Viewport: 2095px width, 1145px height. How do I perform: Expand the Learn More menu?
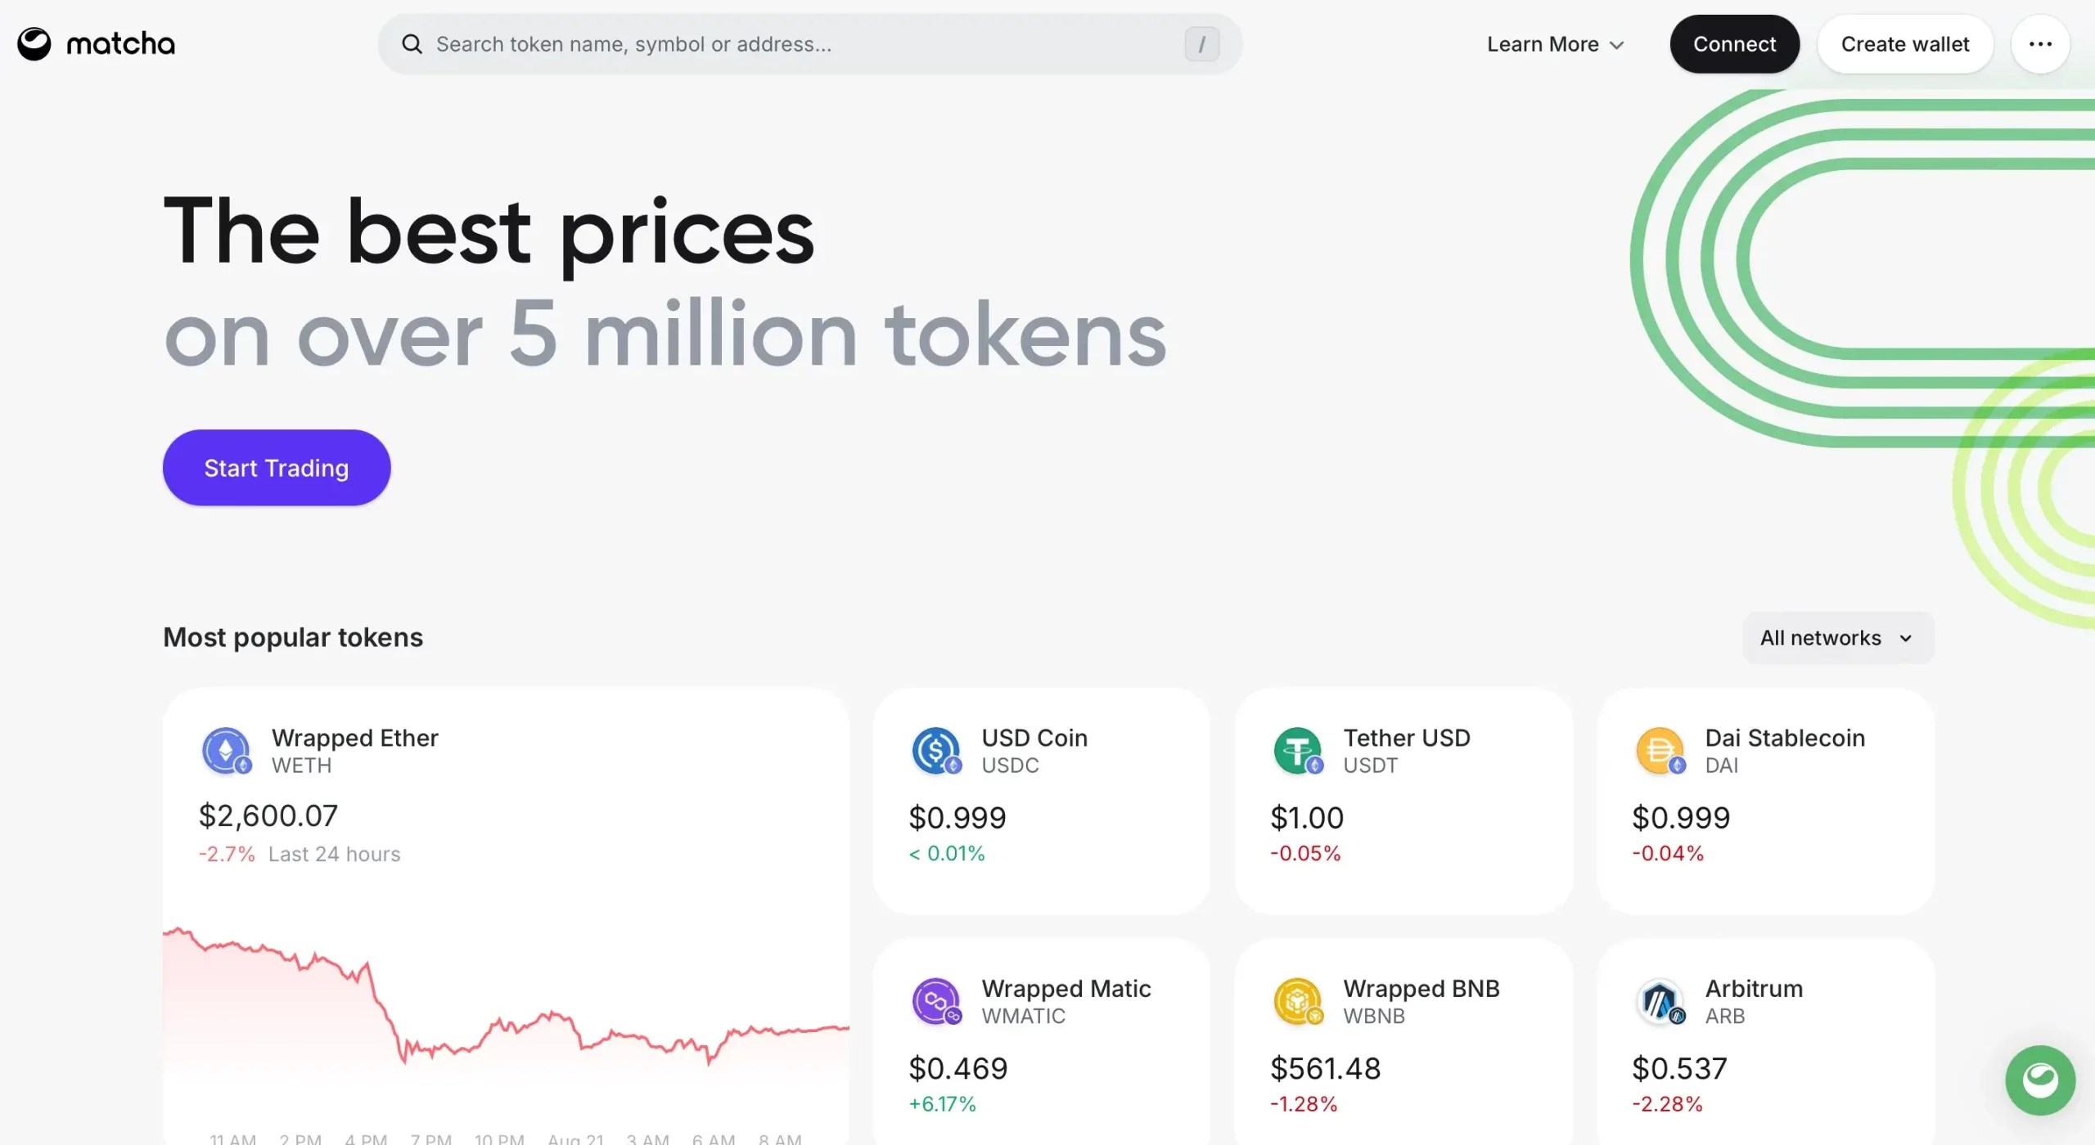pyautogui.click(x=1555, y=44)
